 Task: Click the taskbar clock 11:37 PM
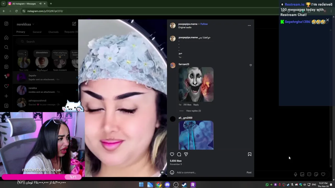323,185
